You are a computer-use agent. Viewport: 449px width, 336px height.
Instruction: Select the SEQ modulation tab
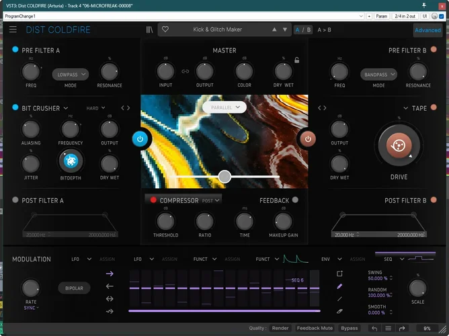point(388,259)
